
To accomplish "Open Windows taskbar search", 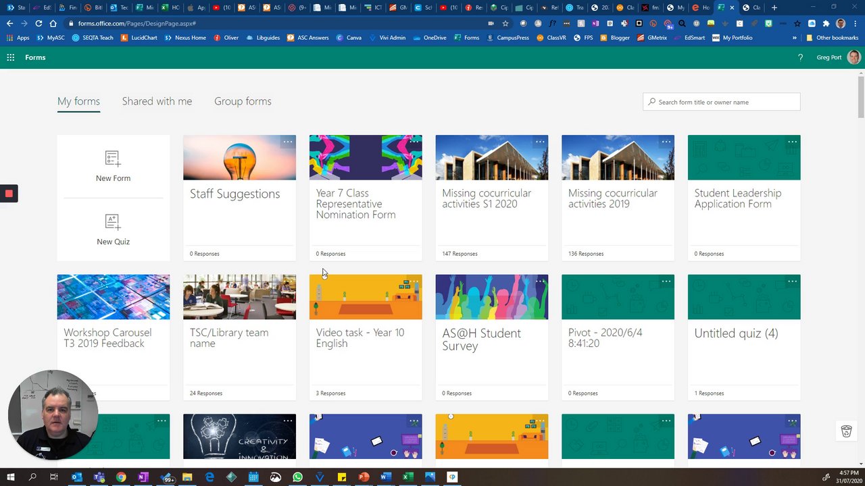I will [32, 477].
